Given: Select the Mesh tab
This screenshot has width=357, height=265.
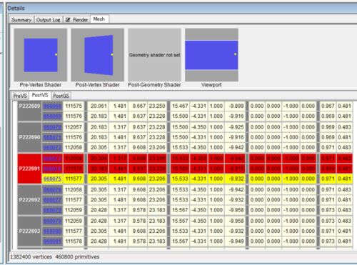Looking at the screenshot, I should [x=99, y=19].
